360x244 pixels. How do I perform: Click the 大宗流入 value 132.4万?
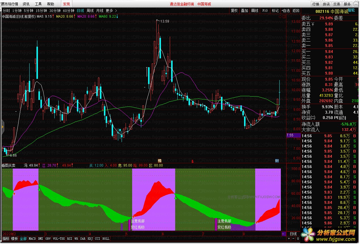coord(349,130)
